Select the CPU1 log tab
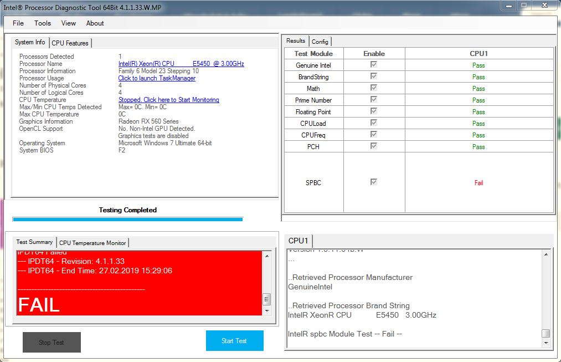The height and width of the screenshot is (362, 561). 298,241
